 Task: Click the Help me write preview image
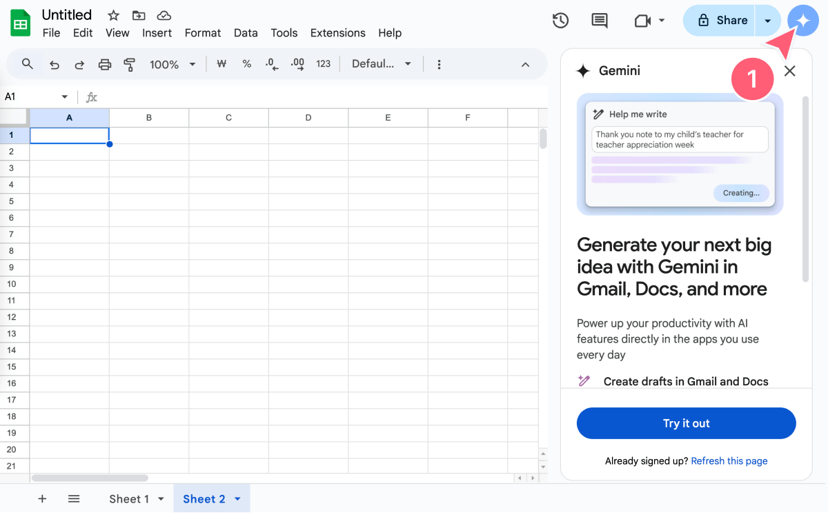(x=680, y=154)
